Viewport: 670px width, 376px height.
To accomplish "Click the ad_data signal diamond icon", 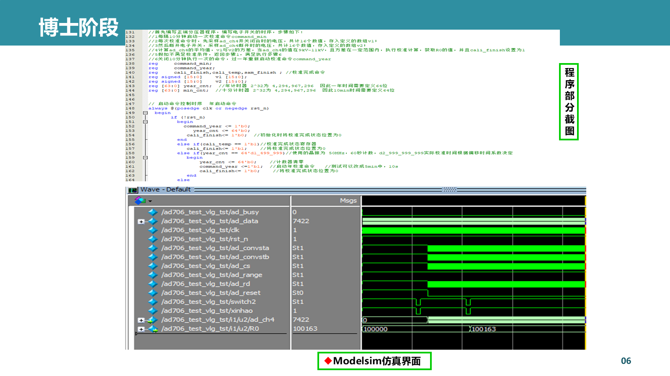I will click(153, 221).
